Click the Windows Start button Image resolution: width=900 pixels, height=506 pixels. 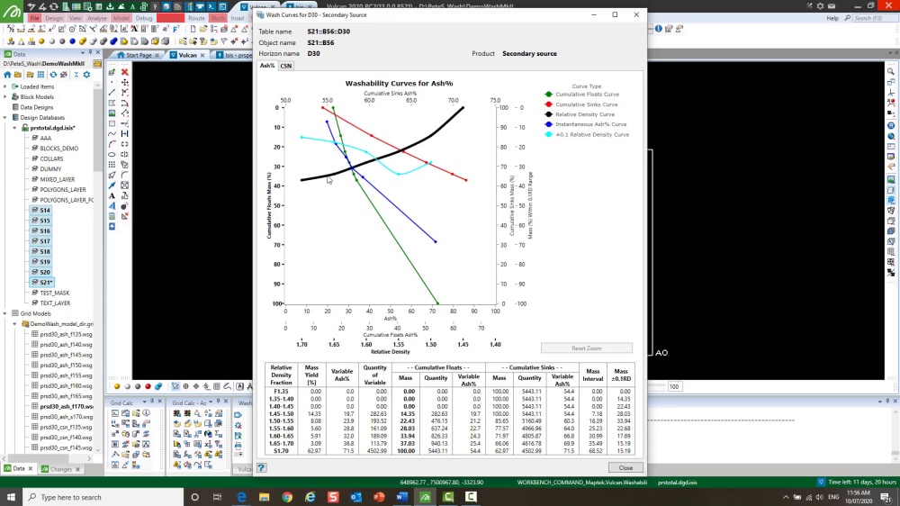10,497
